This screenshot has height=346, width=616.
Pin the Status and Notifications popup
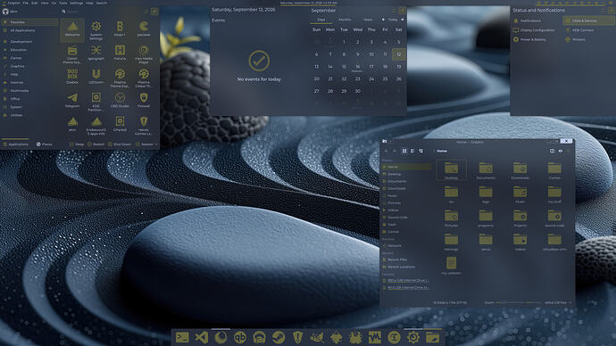[612, 10]
